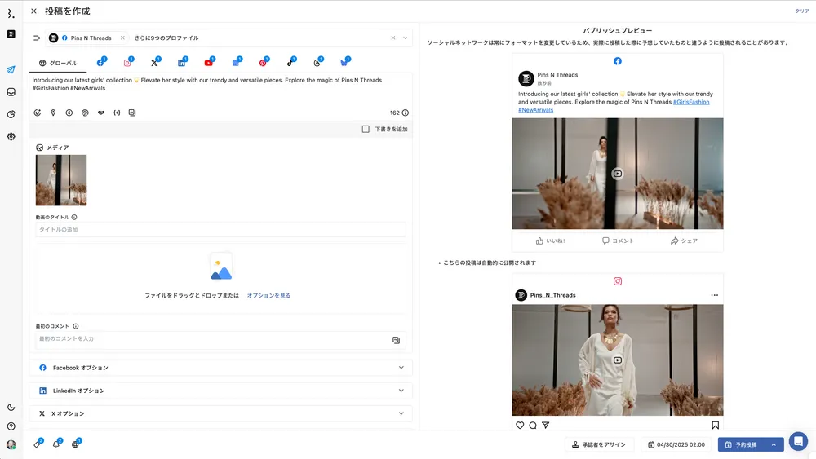Click the profile list filter icon
Screen dimensions: 816x459
tap(37, 38)
